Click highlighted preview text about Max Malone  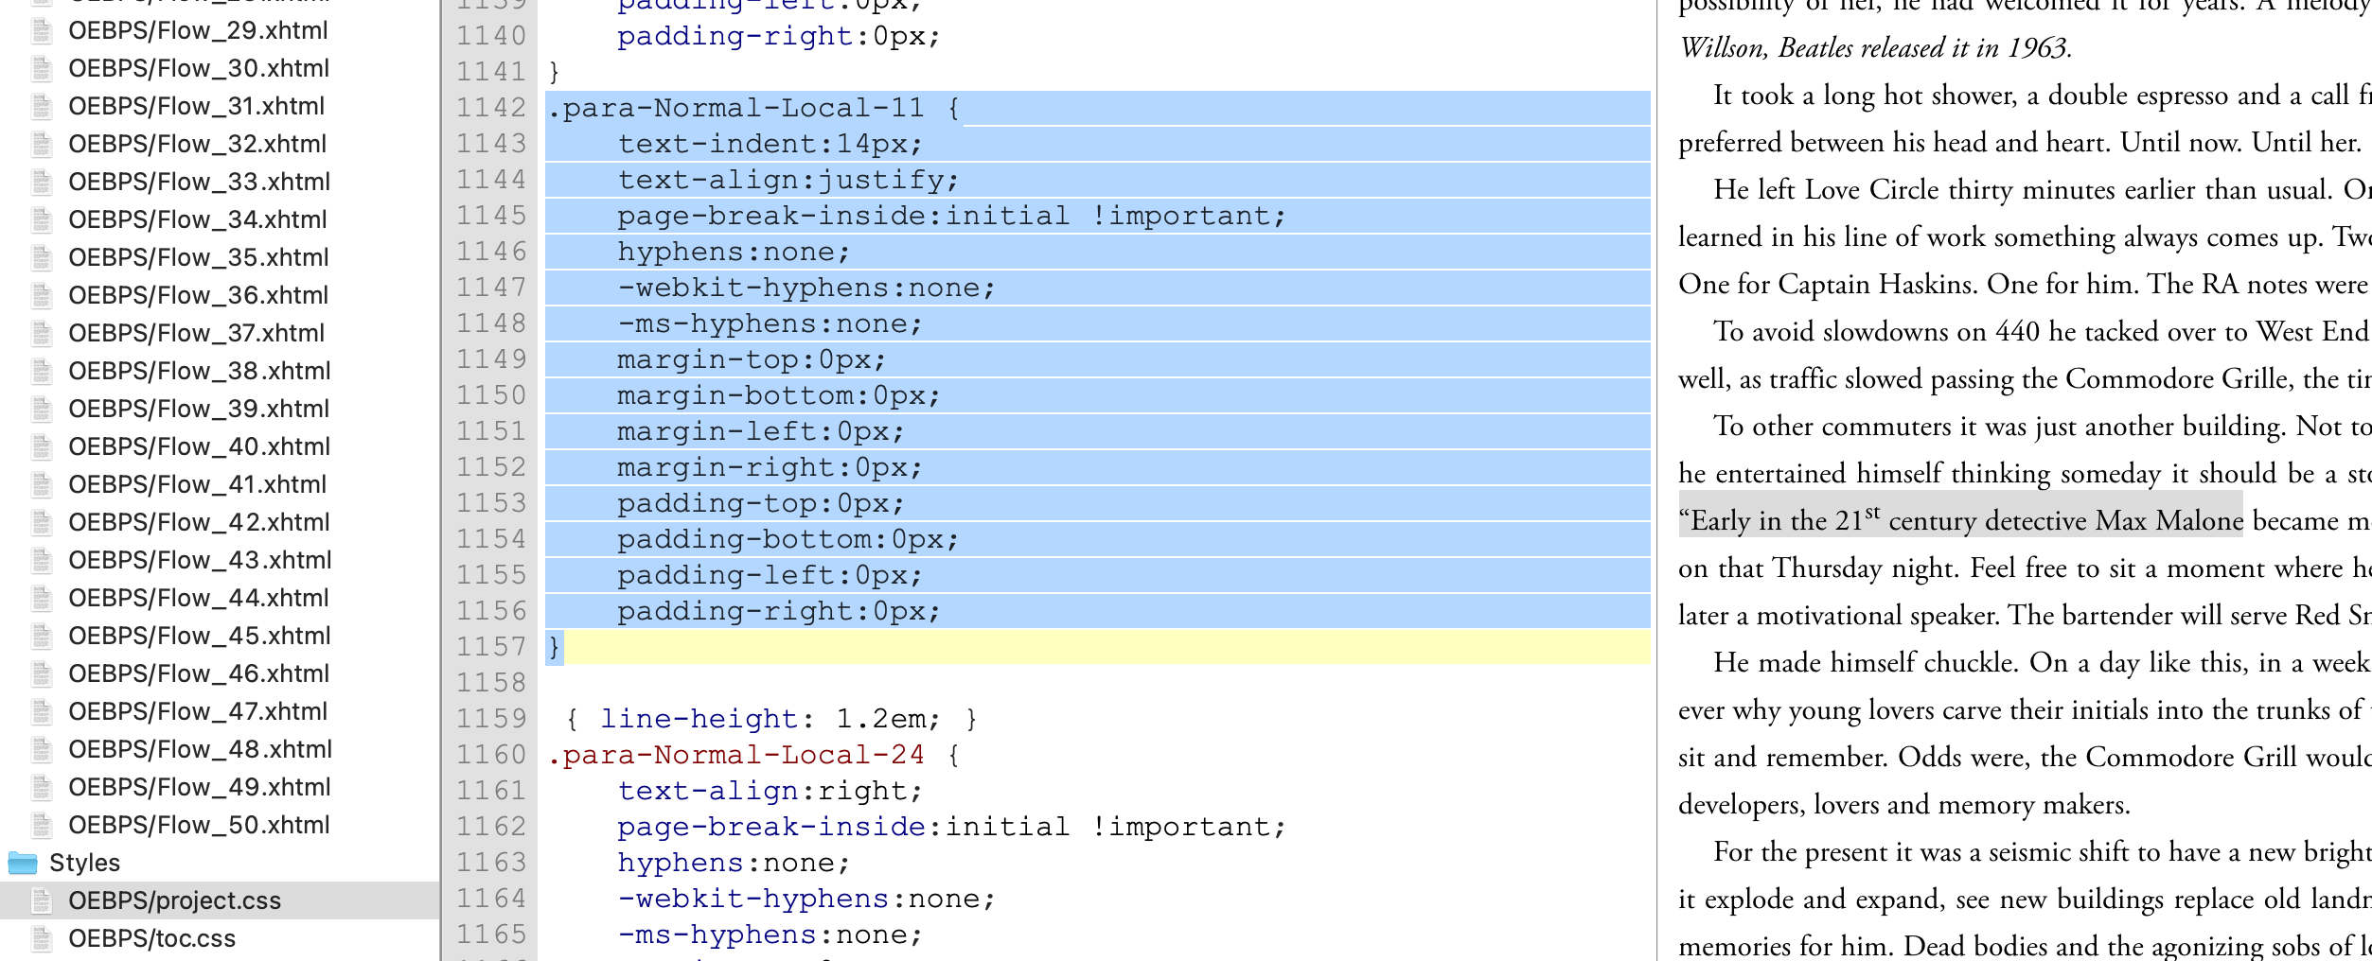click(x=1959, y=520)
